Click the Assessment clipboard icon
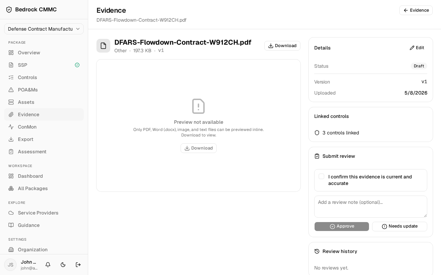The image size is (441, 275). pos(11,152)
